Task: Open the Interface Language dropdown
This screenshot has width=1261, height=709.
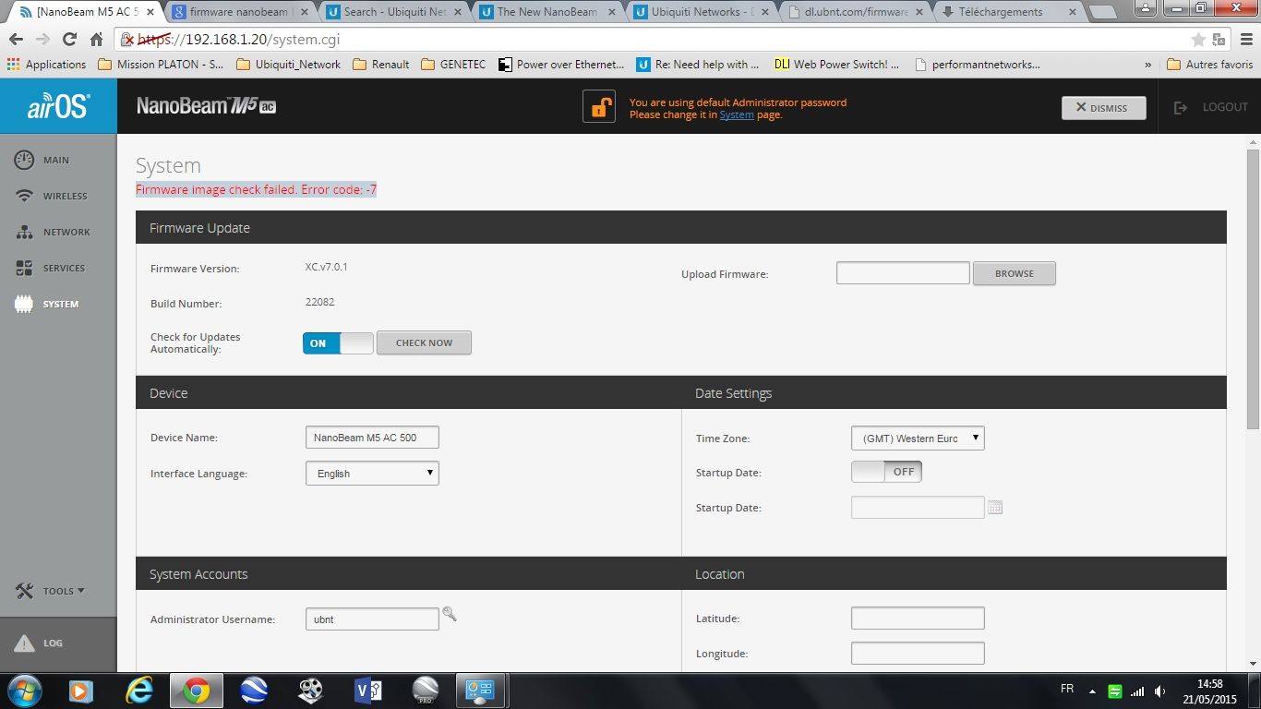Action: pyautogui.click(x=372, y=474)
